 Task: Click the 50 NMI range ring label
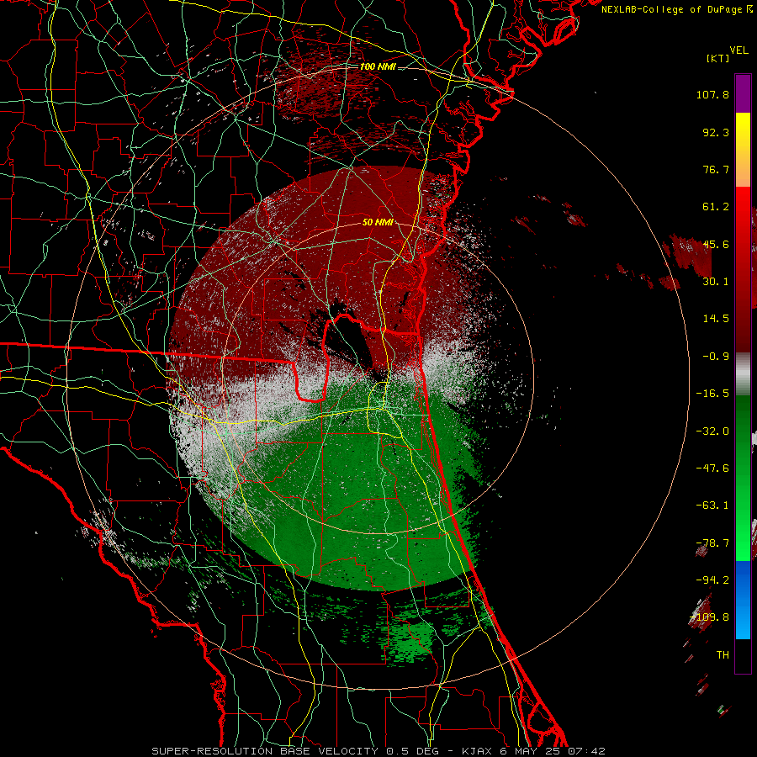pyautogui.click(x=378, y=223)
